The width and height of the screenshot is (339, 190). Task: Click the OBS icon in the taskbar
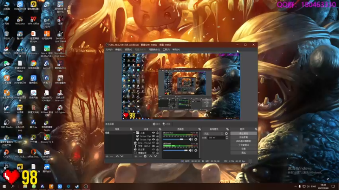(x=86, y=186)
